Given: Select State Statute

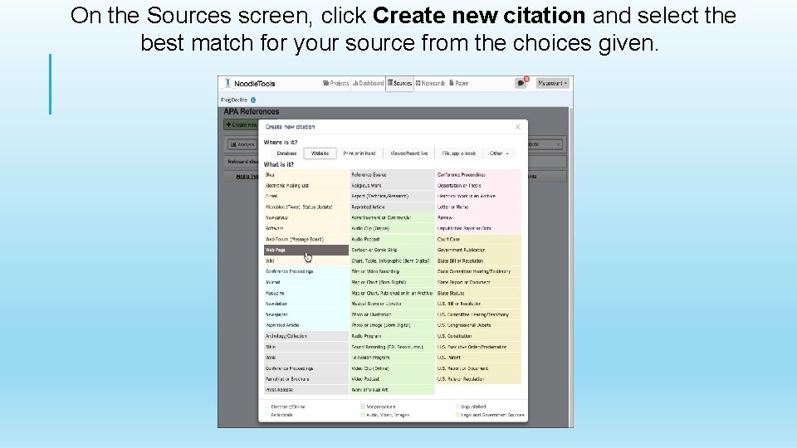Looking at the screenshot, I should point(478,293).
